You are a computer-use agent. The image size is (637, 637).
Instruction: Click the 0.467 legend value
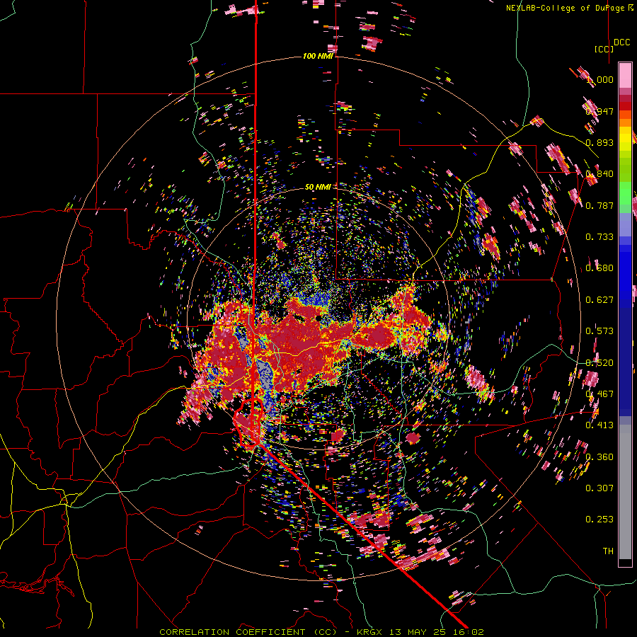[599, 394]
